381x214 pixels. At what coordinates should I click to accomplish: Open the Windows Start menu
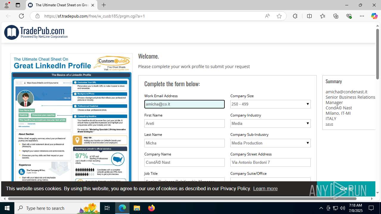click(x=7, y=208)
